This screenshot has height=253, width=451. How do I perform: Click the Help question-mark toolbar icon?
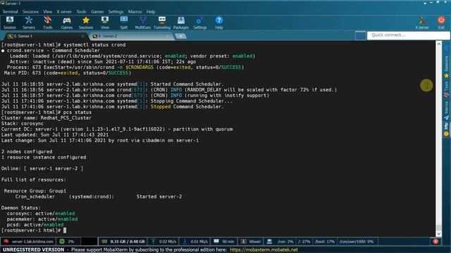(x=219, y=22)
